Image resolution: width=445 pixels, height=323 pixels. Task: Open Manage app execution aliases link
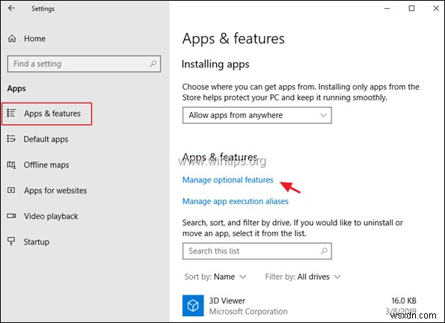point(236,201)
